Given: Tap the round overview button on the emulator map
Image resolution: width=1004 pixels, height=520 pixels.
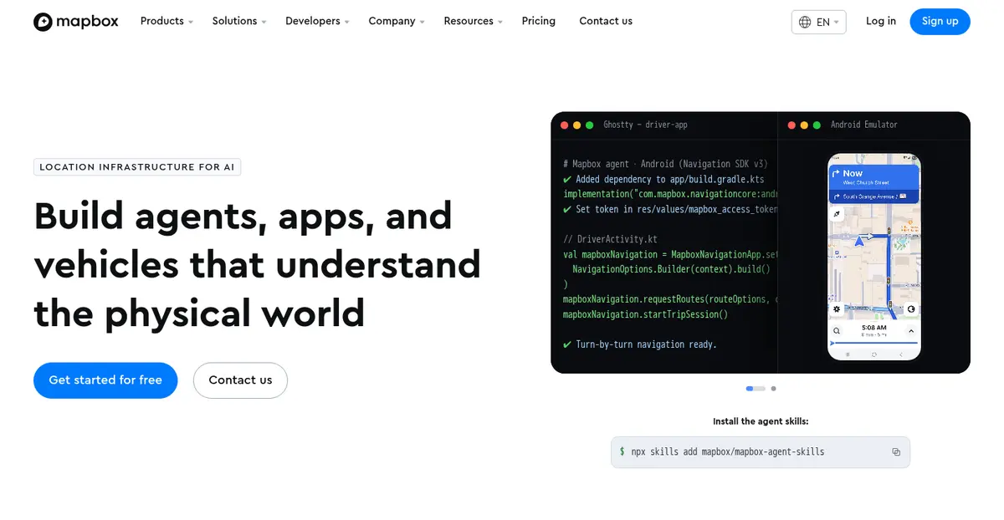Looking at the screenshot, I should click(x=911, y=309).
